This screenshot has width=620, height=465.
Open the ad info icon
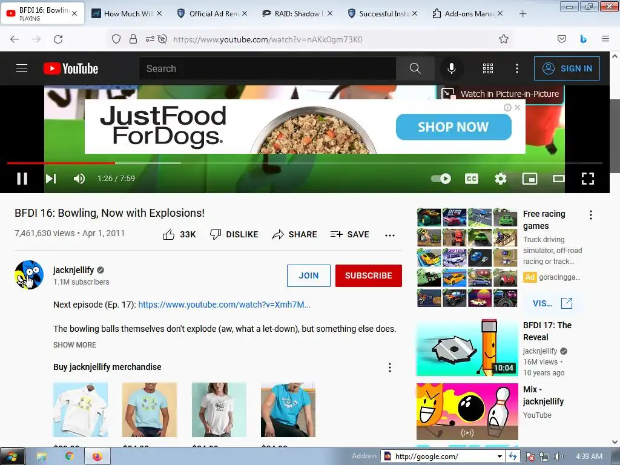click(507, 108)
